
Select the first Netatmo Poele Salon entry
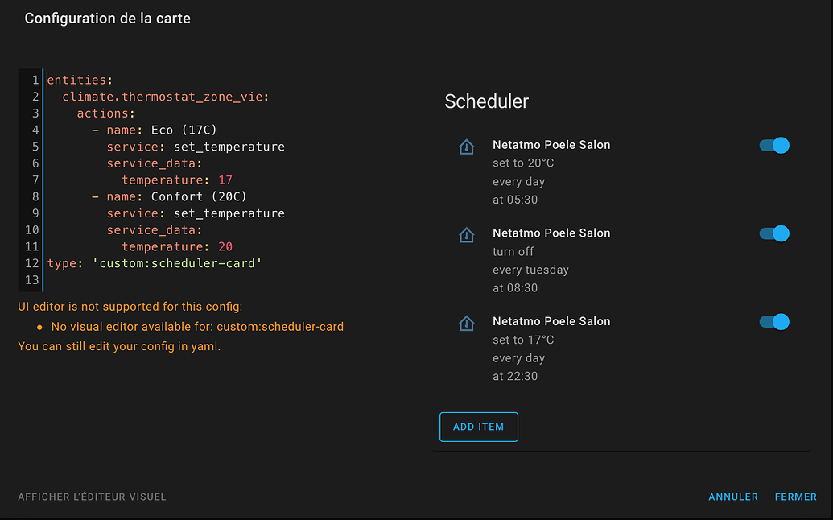click(551, 145)
